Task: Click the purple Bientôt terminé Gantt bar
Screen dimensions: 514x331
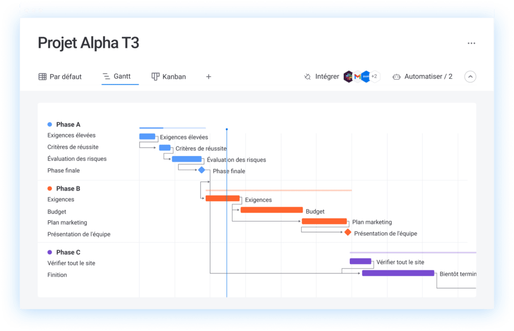Action: click(x=398, y=273)
